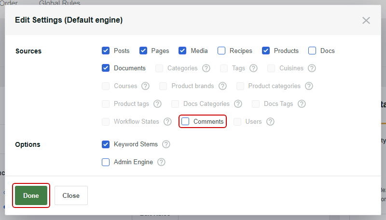This screenshot has width=386, height=220.
Task: Enable the Docs source checkbox
Action: [312, 51]
